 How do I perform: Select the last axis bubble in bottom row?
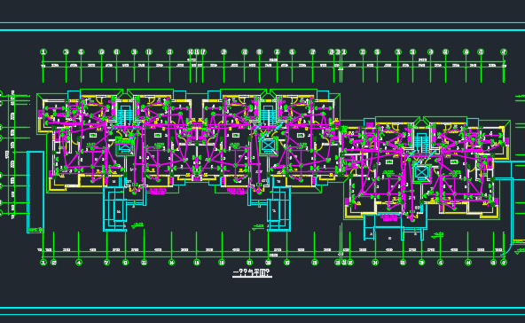[x=504, y=263]
